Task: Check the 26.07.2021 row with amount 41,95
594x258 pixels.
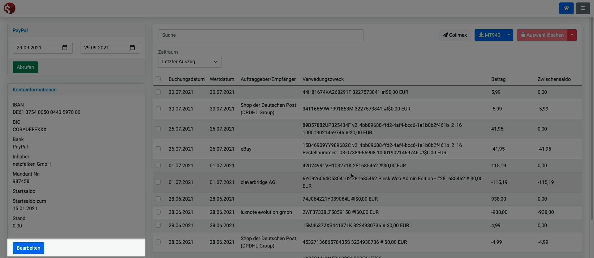Action: click(x=158, y=129)
